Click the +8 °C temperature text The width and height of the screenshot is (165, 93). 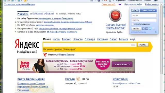(x=85, y=79)
